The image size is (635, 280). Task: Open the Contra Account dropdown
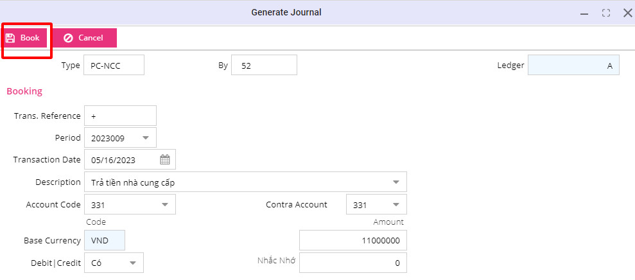pyautogui.click(x=396, y=205)
